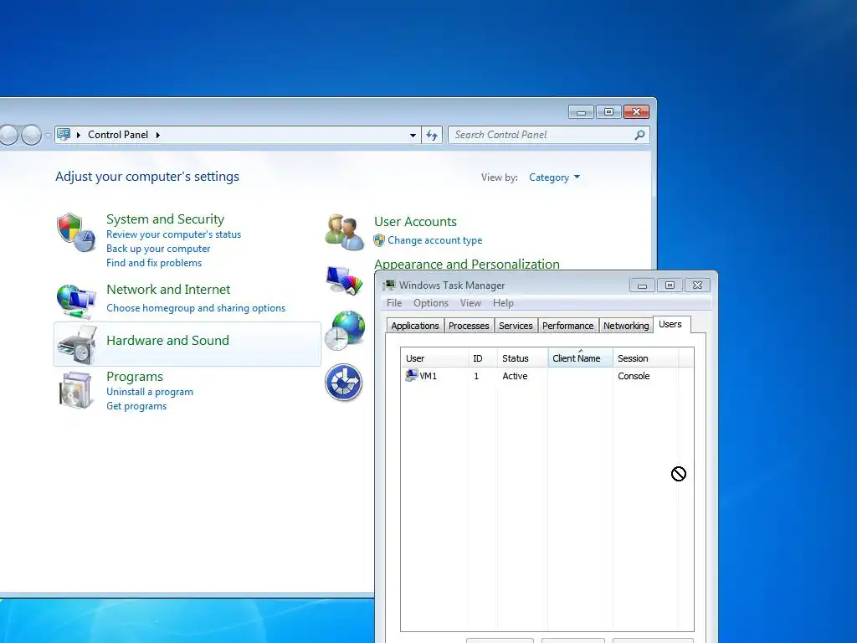Expand arrow before Control Panel breadcrumb
Screen dimensions: 857x643
click(x=79, y=135)
